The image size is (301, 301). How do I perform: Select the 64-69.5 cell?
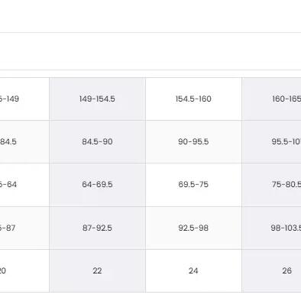coord(97,185)
